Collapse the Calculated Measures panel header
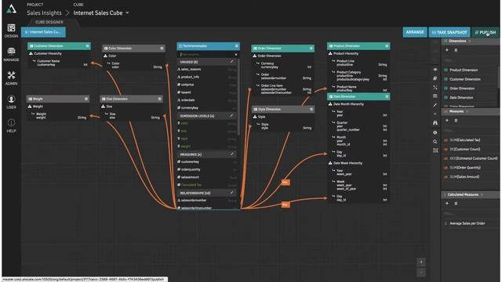Viewport: 502px width, 282px height. click(x=470, y=194)
